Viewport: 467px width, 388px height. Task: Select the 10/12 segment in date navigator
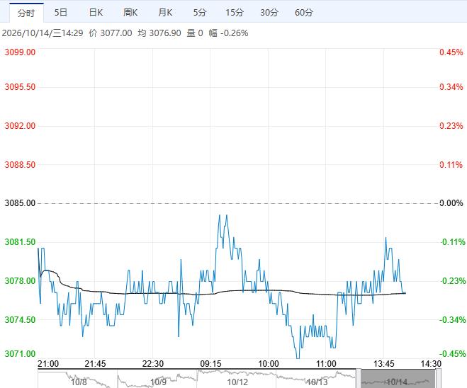237,379
